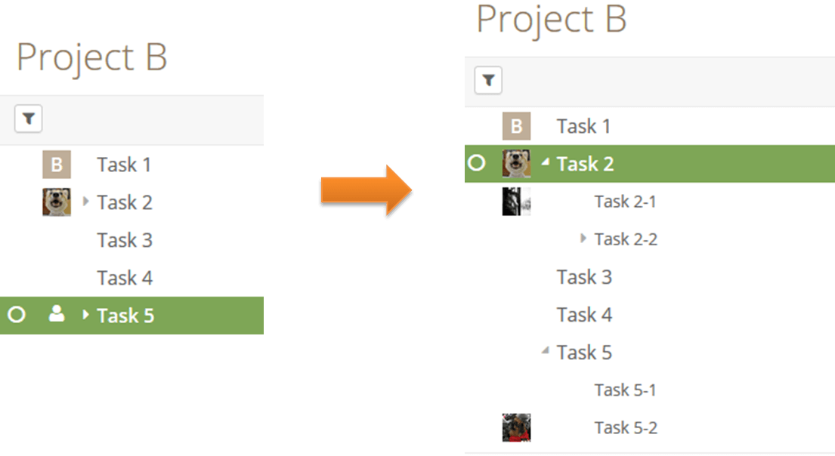The image size is (835, 456).
Task: Open the avatar photo beside Task 5-2
Action: [x=517, y=428]
